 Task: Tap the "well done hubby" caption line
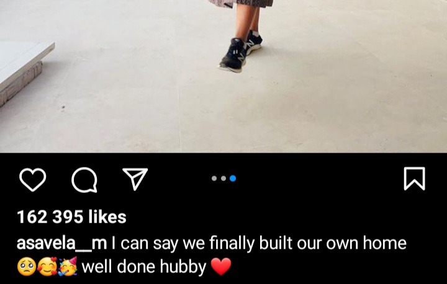pyautogui.click(x=143, y=267)
